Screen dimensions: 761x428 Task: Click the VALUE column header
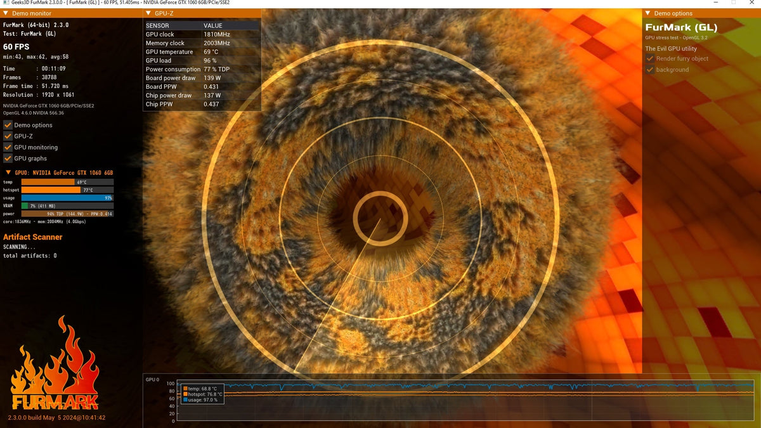pos(213,26)
